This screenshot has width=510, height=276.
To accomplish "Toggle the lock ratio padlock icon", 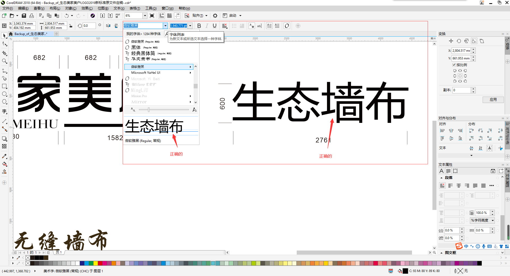I will click(x=71, y=26).
